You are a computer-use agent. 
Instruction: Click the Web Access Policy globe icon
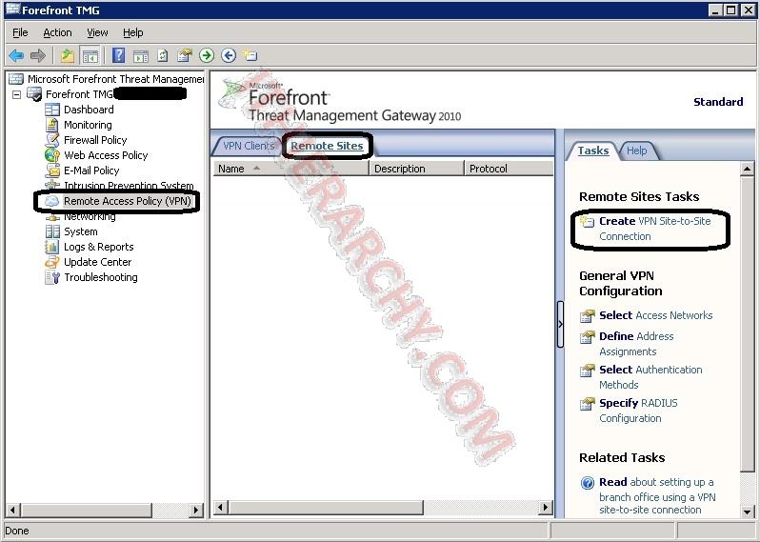(51, 155)
